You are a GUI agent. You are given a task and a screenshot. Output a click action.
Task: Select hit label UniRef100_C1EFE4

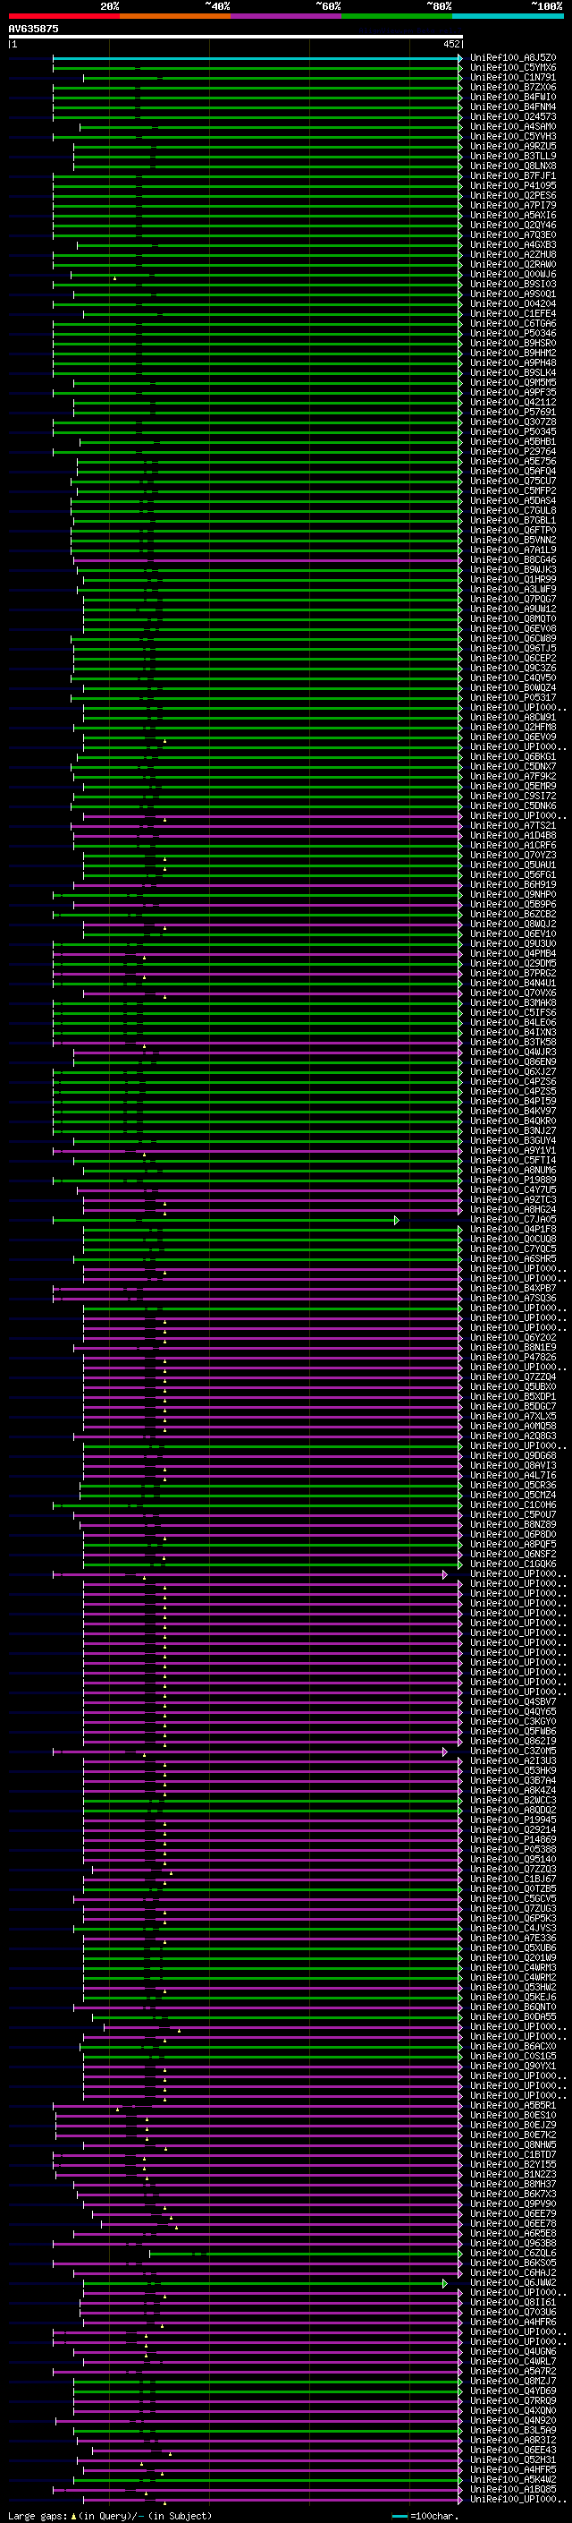[513, 313]
